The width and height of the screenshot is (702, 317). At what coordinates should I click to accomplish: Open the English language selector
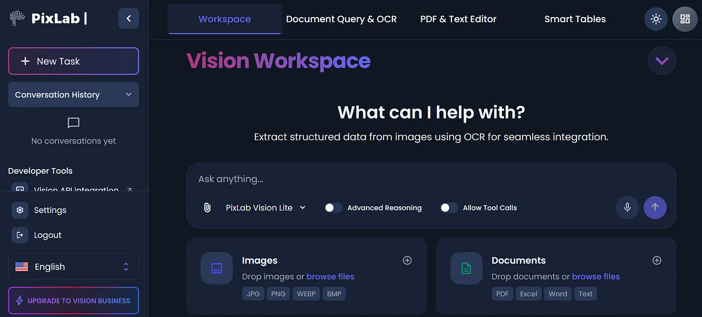click(x=73, y=266)
